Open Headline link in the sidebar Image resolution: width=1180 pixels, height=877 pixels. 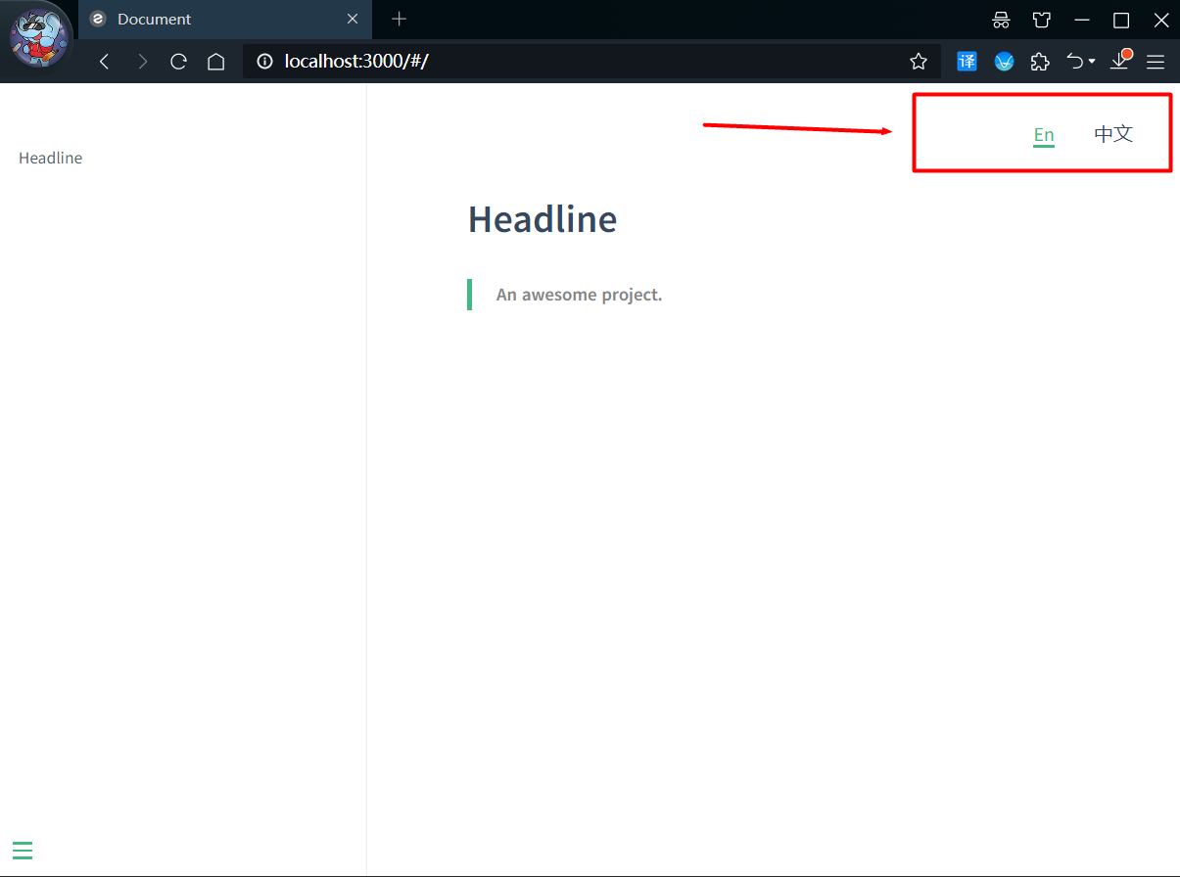[51, 158]
